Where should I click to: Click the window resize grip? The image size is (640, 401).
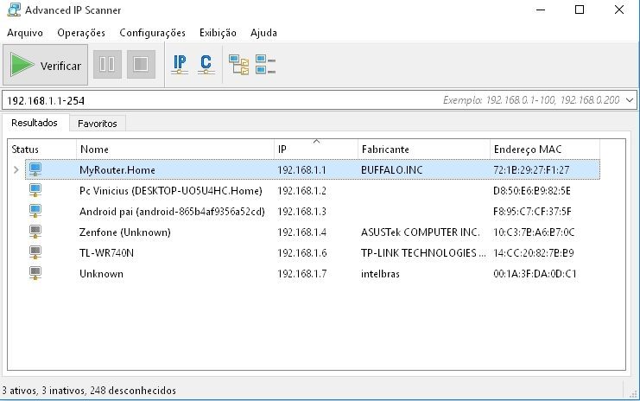(x=633, y=393)
